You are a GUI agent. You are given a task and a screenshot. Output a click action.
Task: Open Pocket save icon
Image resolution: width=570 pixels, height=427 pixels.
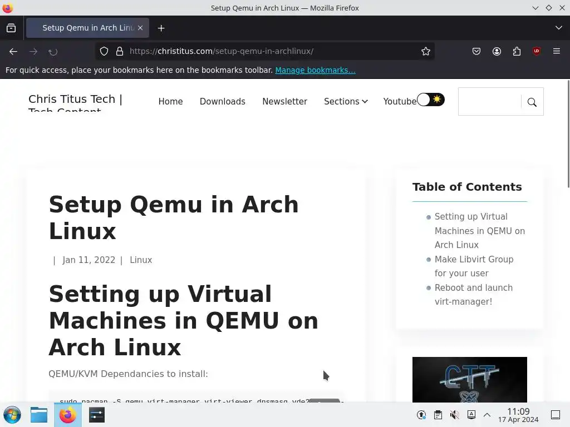click(x=476, y=51)
